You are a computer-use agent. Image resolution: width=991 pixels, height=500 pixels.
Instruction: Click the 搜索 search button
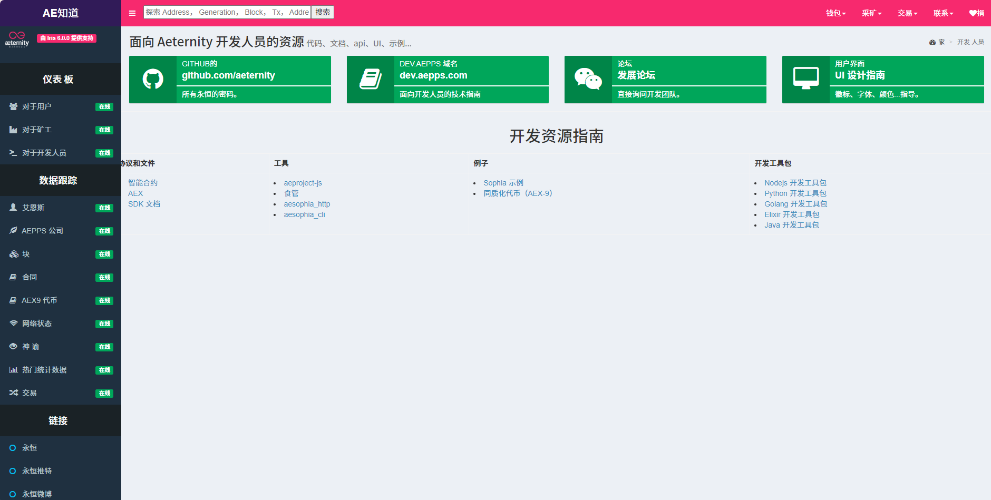tap(323, 12)
